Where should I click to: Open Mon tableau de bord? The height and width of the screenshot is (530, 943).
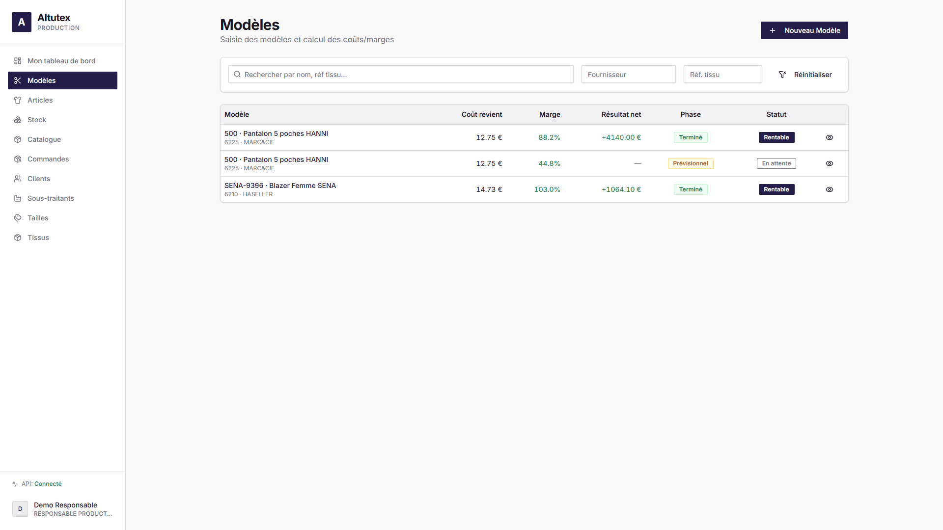[x=62, y=61]
